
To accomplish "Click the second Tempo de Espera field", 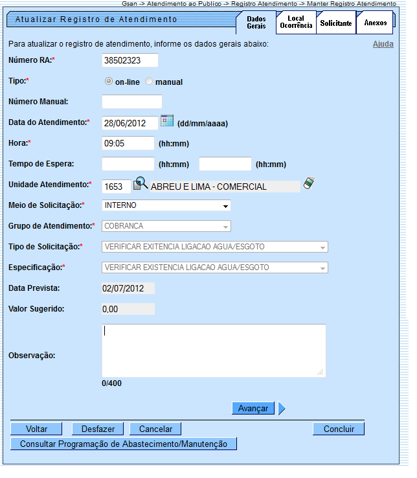I will click(225, 164).
